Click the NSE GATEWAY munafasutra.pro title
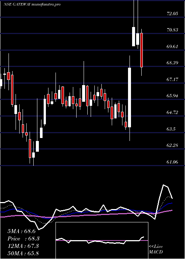 point(32,4)
